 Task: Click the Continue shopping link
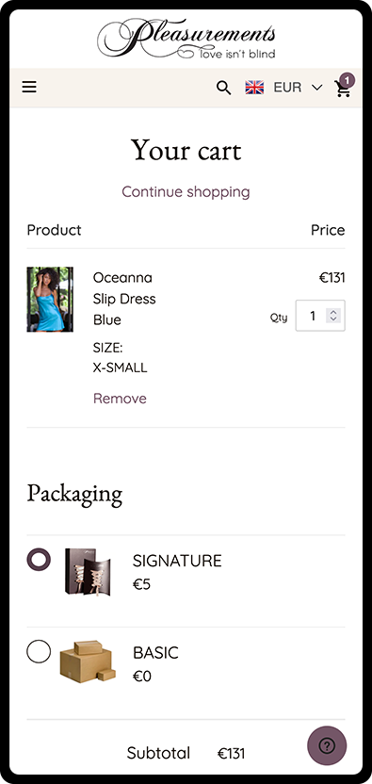[x=186, y=191]
